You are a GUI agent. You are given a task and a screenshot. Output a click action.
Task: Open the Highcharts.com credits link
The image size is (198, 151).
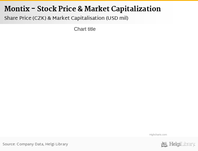coord(158,135)
